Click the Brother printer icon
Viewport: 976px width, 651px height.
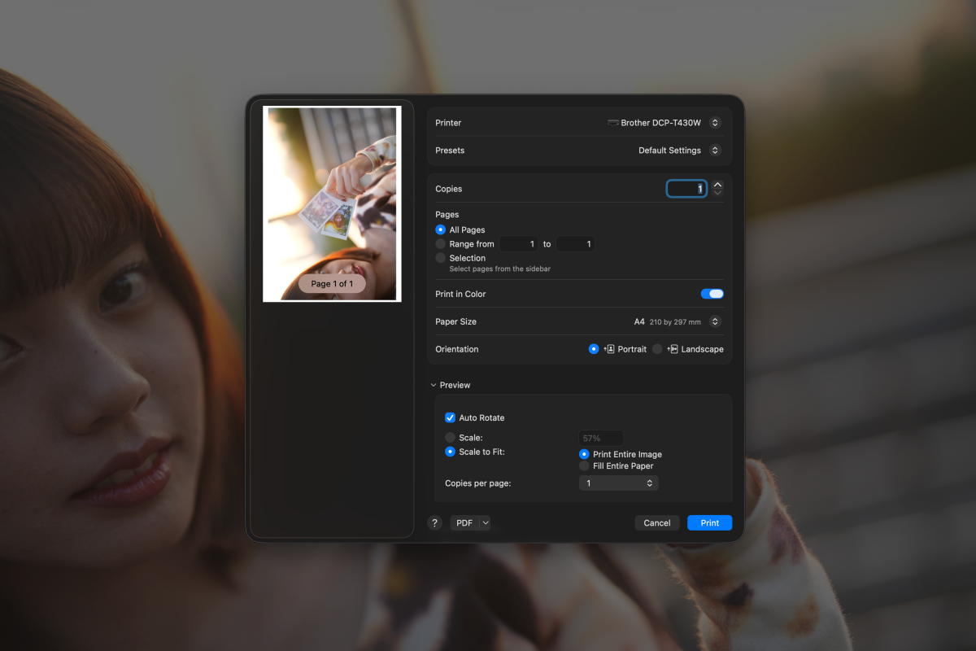[613, 123]
